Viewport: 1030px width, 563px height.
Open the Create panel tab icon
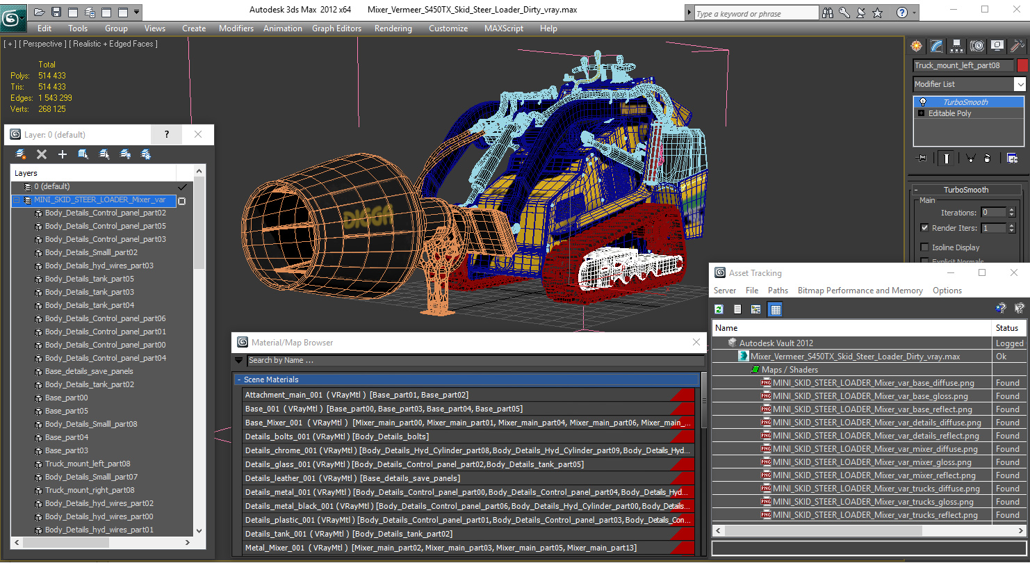click(x=917, y=46)
